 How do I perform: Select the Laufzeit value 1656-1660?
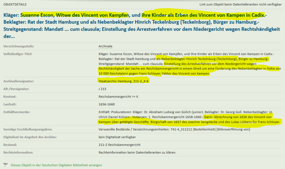[107, 105]
